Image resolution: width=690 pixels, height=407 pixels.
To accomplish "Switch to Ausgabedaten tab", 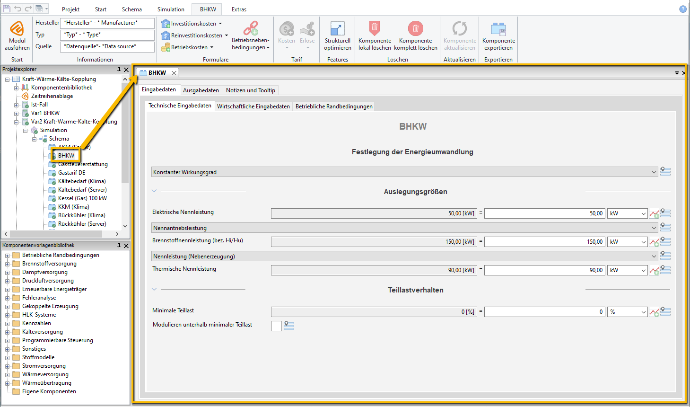I will pyautogui.click(x=201, y=90).
